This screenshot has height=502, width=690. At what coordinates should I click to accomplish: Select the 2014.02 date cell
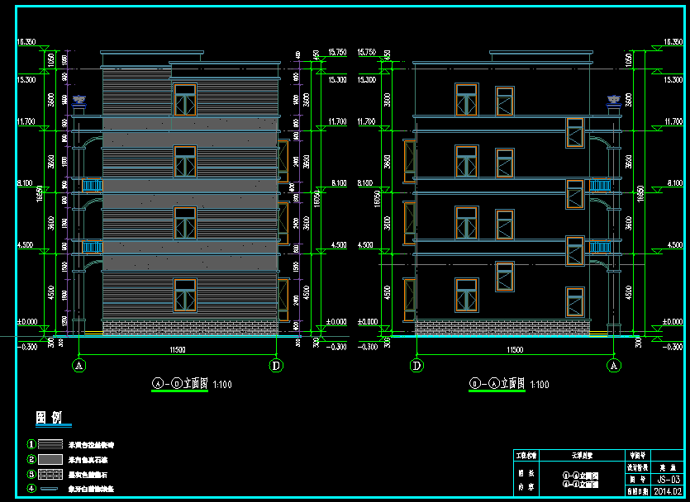(668, 490)
